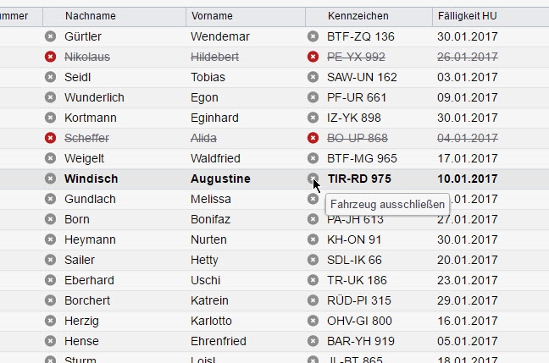Exclude vehicle BTF-MG 965

(x=313, y=158)
